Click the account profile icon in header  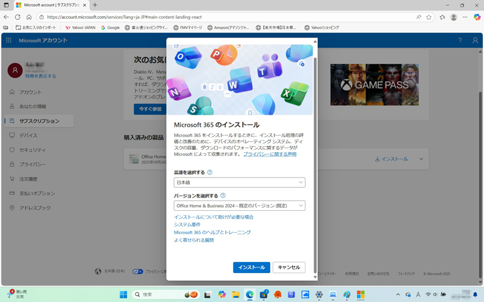tap(475, 40)
